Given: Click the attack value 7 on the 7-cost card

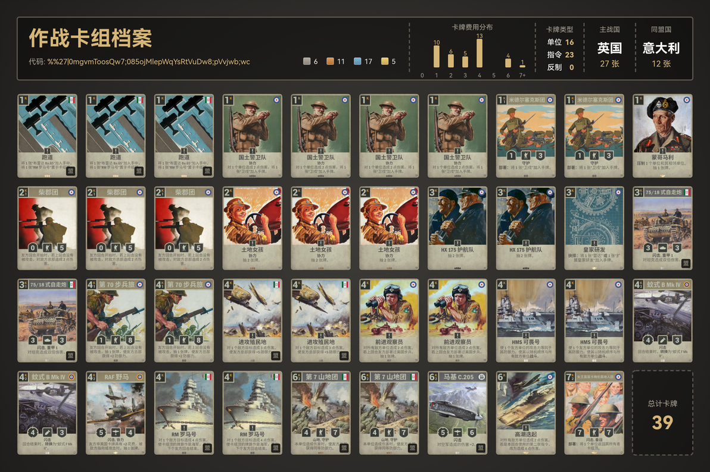Looking at the screenshot, I should 580,433.
